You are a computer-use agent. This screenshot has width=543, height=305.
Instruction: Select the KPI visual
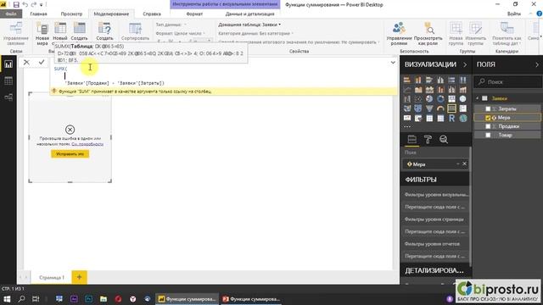(x=407, y=119)
